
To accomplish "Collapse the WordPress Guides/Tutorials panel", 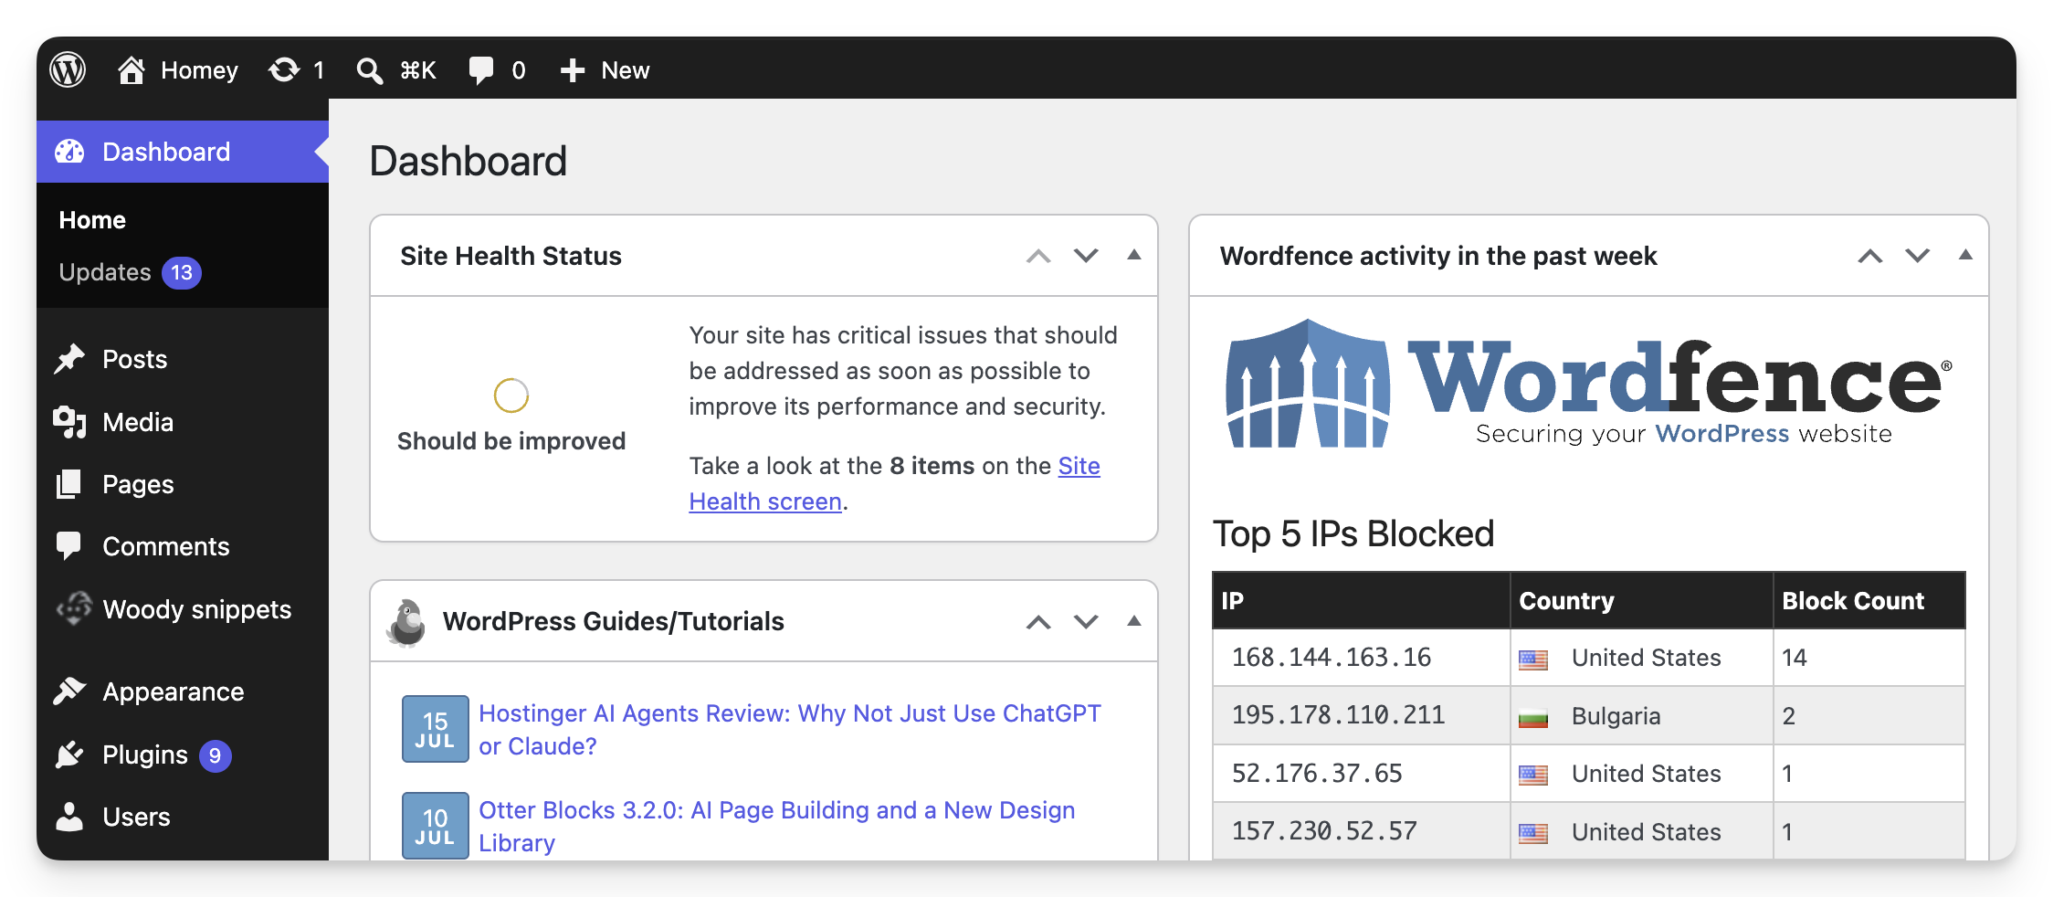I will [x=1134, y=621].
